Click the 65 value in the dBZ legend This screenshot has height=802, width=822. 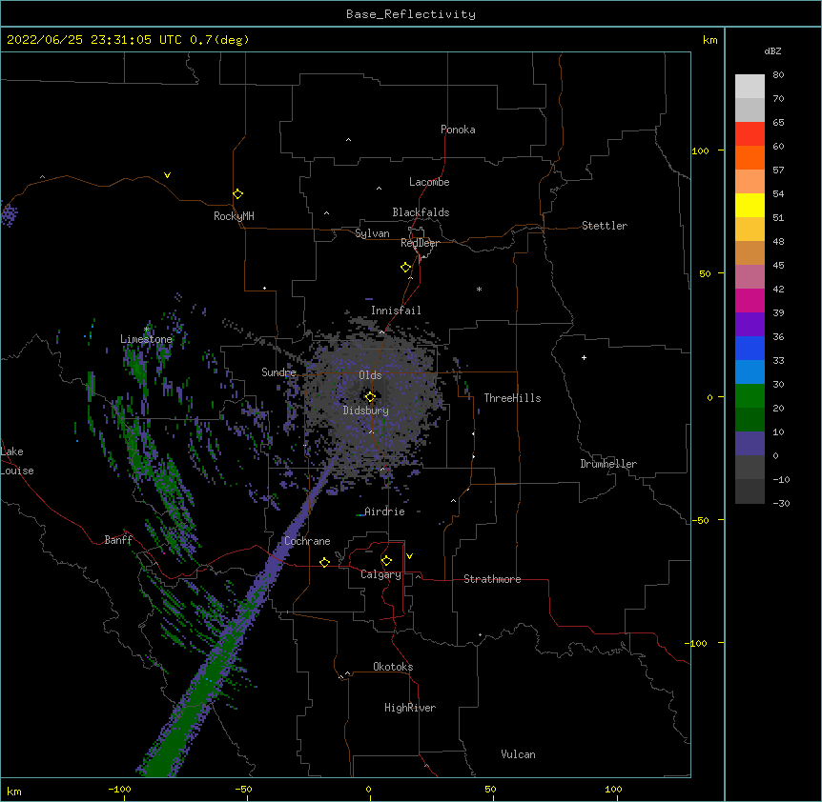click(x=778, y=122)
